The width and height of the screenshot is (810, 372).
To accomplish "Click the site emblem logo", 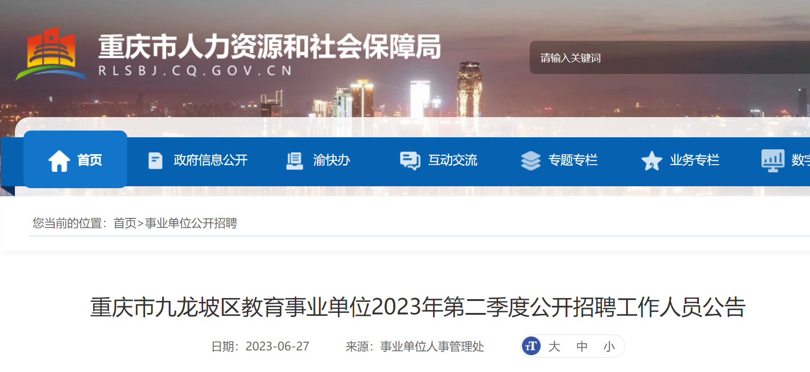I will point(51,54).
